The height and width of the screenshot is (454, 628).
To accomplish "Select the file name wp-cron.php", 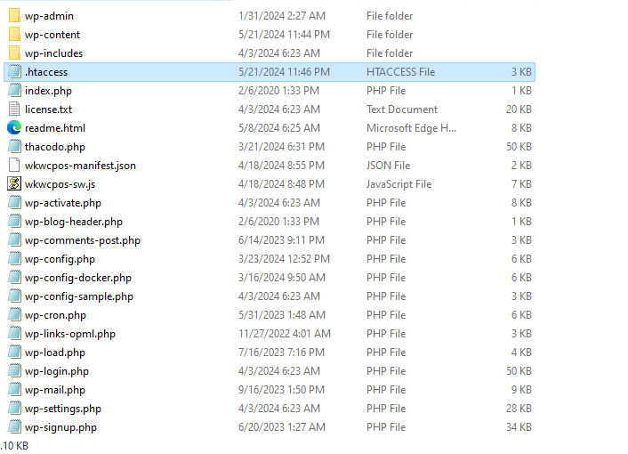I will click(x=56, y=315).
